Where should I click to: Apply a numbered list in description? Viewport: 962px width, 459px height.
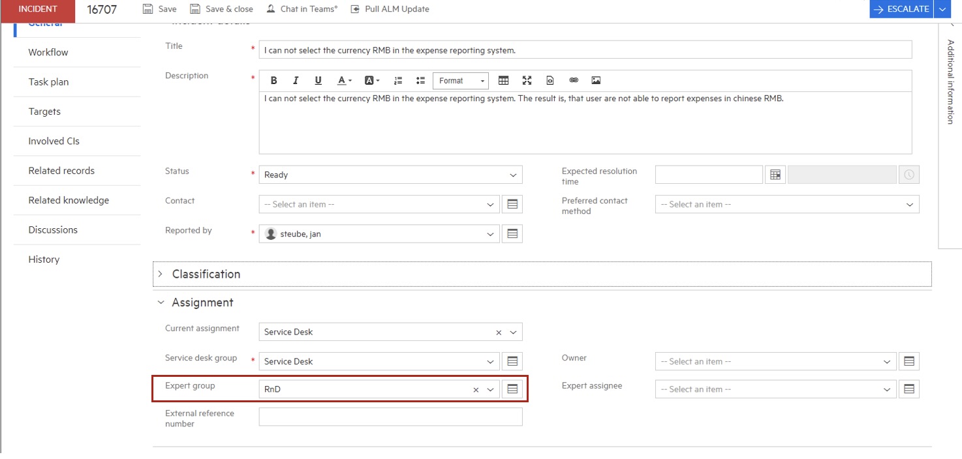pos(398,80)
